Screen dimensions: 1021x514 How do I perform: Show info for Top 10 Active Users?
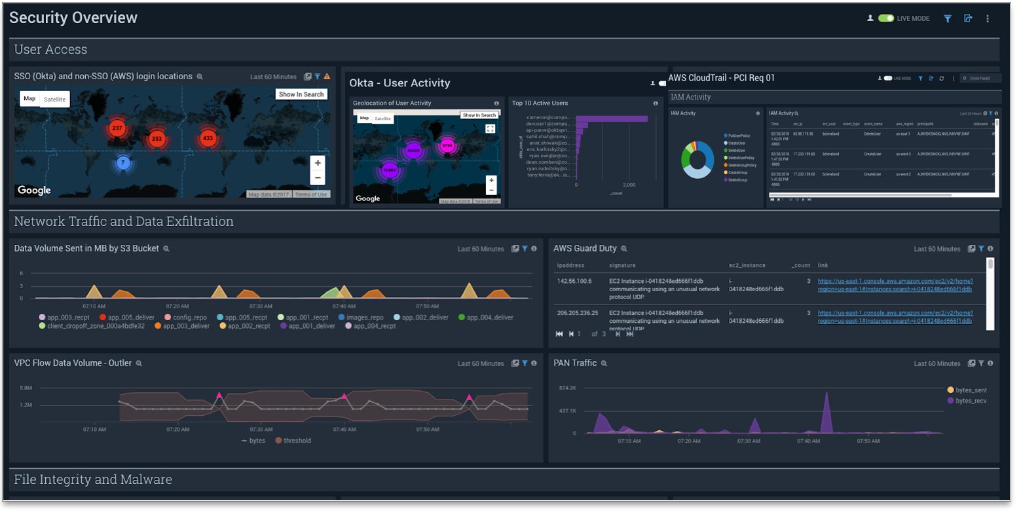click(x=656, y=103)
